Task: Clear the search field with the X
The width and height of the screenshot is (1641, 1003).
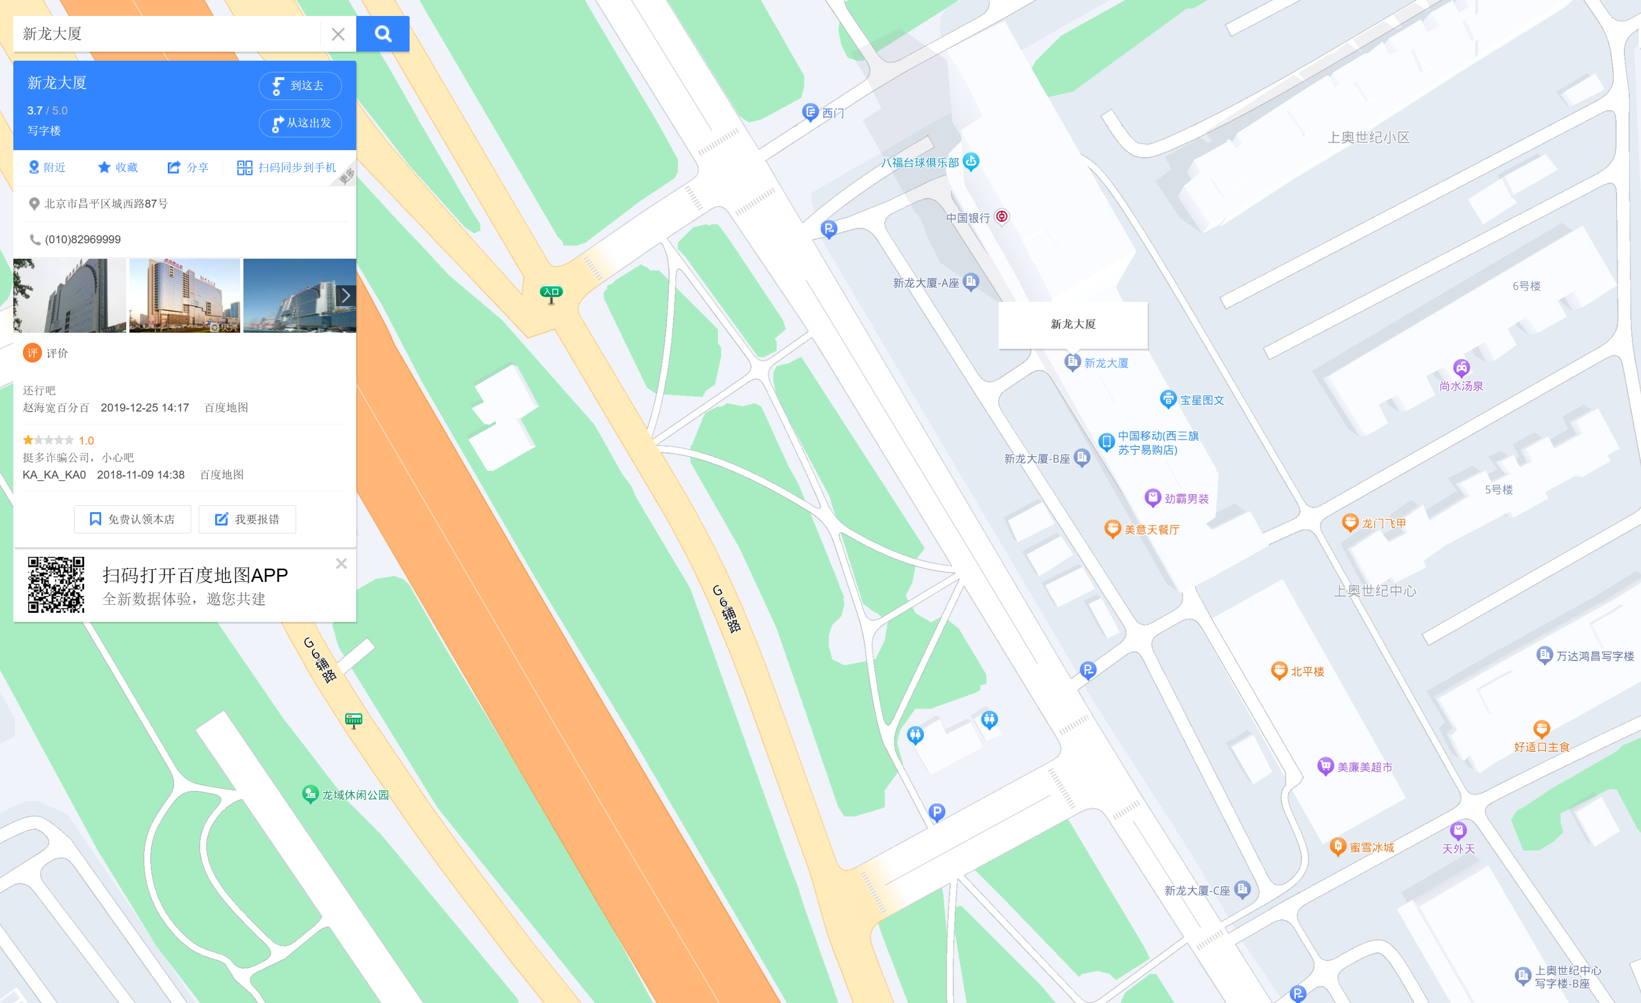Action: 338,35
